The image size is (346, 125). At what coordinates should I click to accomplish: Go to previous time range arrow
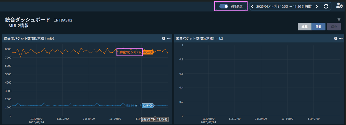[x=252, y=6]
